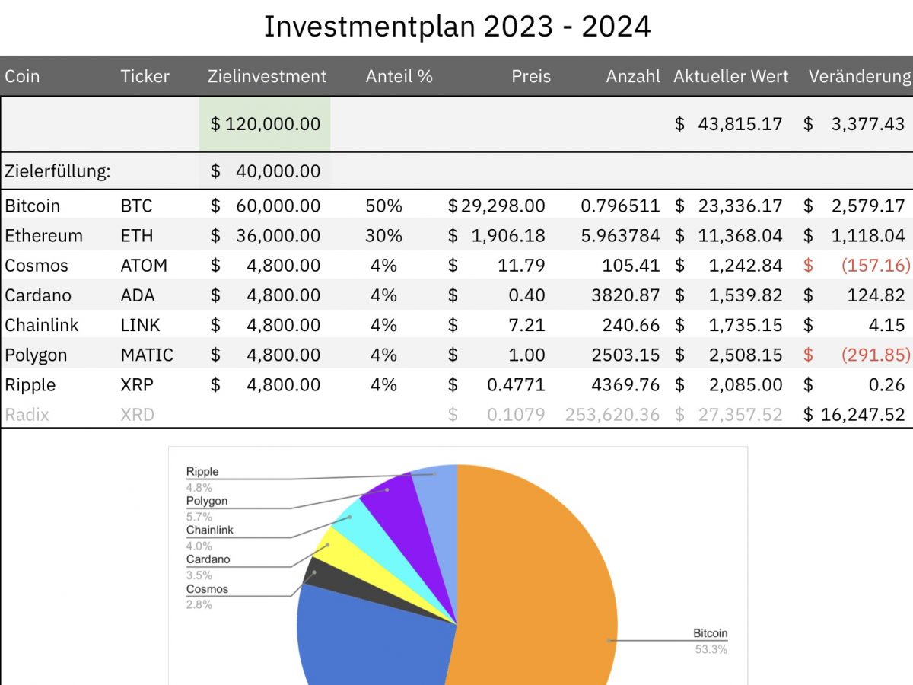913x685 pixels.
Task: Select the Ticker column header
Action: [145, 76]
